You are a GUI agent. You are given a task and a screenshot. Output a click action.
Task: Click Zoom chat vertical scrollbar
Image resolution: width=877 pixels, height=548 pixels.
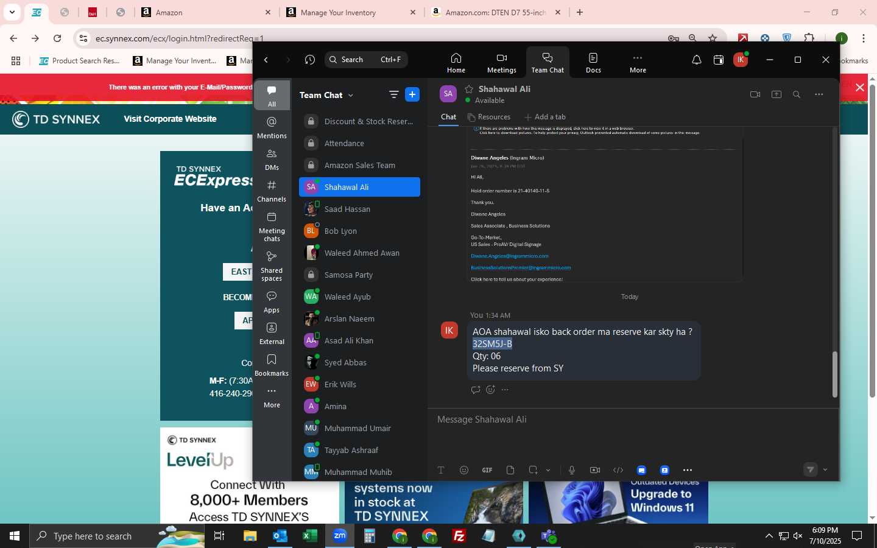coord(834,374)
